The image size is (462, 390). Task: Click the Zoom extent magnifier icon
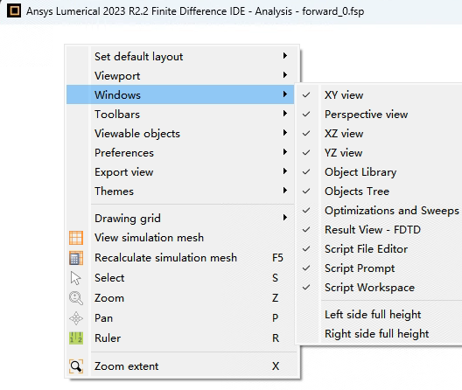tap(76, 366)
